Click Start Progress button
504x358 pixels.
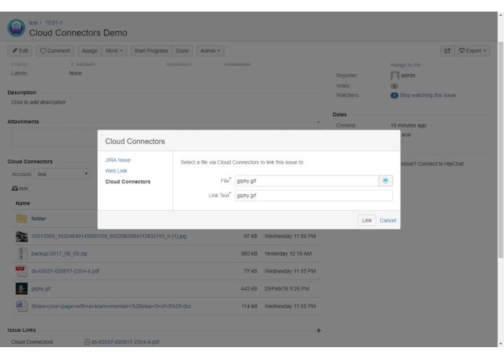coord(151,51)
